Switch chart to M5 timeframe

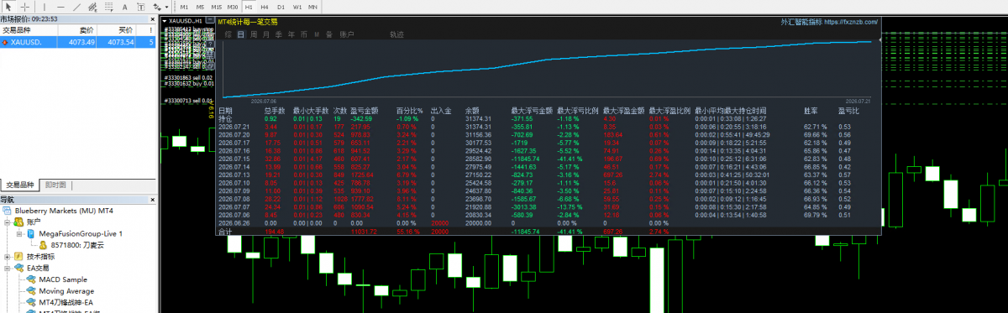200,7
